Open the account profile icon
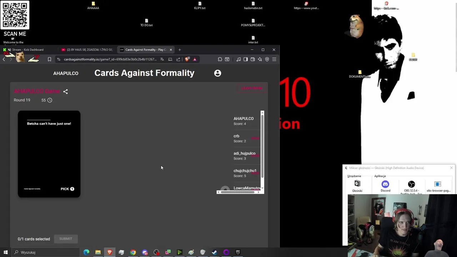The height and width of the screenshot is (257, 457). [217, 73]
